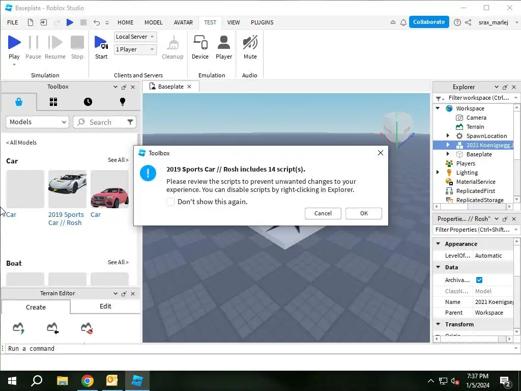
Task: Collapse the Transform properties section
Action: (x=438, y=324)
